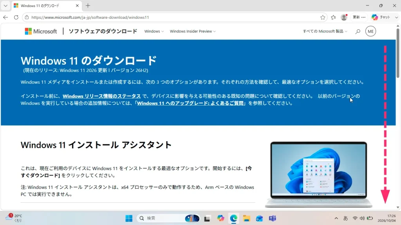Open Outlook from the taskbar
Viewport: 401px width, 225px height.
[x=259, y=218]
